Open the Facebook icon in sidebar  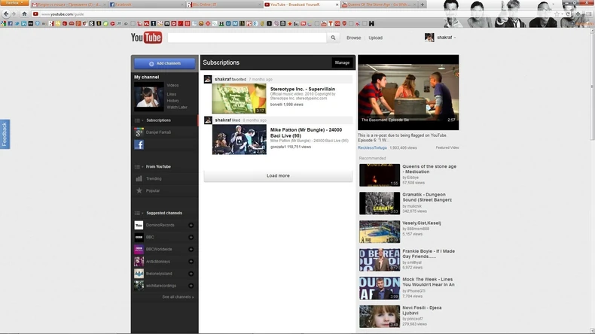(x=139, y=144)
